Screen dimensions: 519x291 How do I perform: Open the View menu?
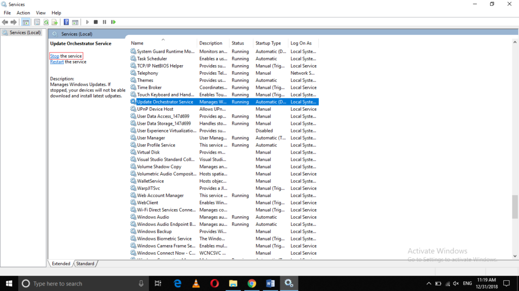41,13
